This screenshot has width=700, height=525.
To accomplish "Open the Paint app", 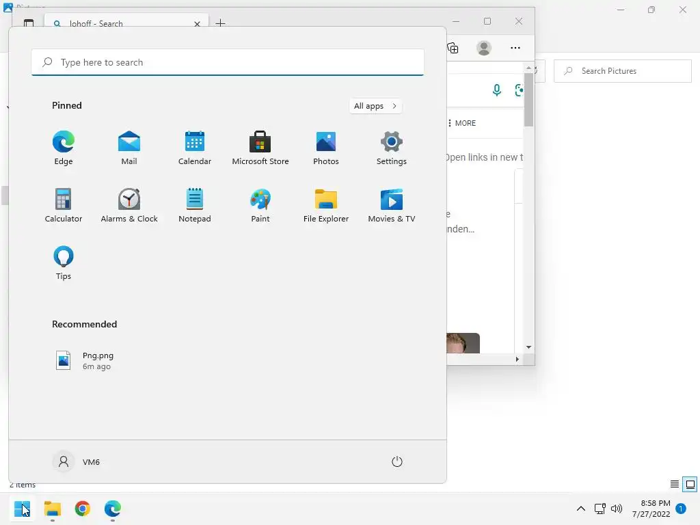I will click(x=260, y=205).
